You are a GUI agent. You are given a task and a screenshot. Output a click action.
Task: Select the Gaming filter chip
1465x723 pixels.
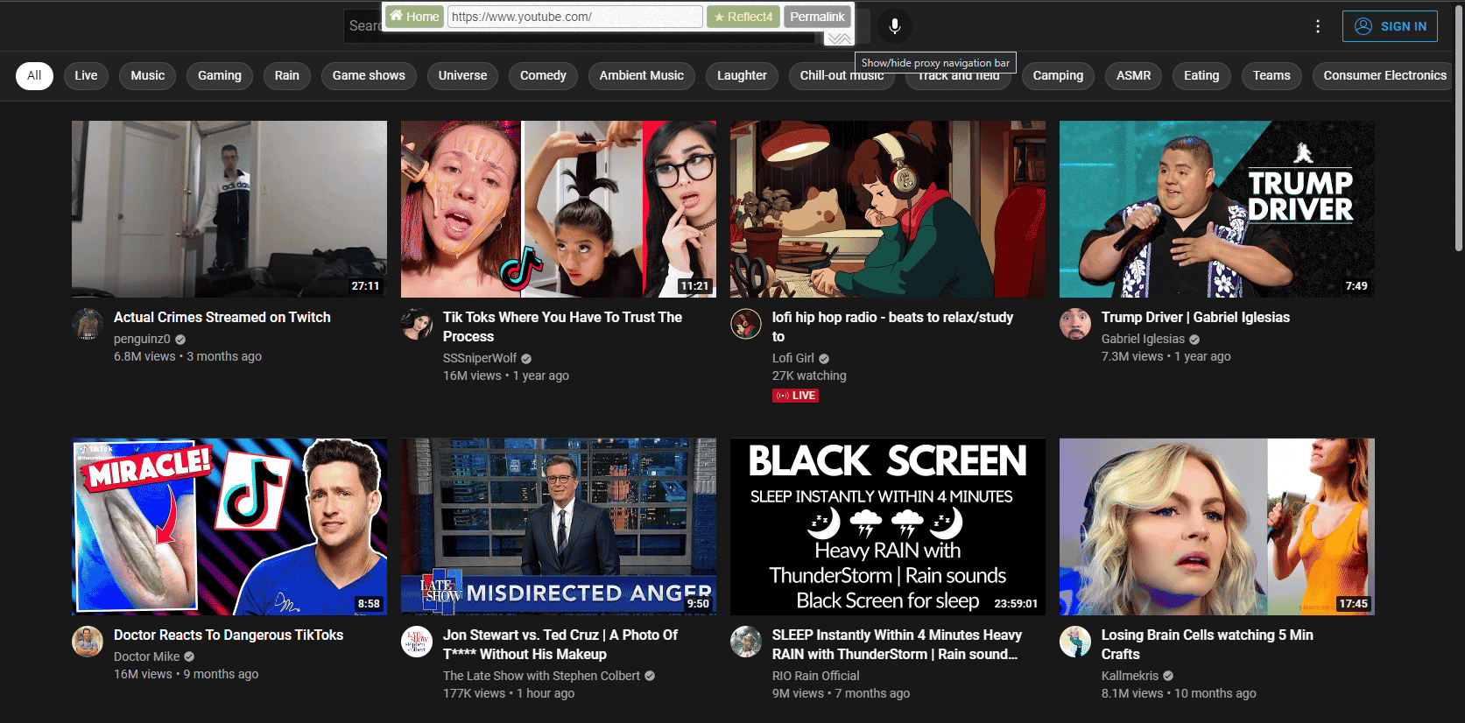[x=220, y=75]
